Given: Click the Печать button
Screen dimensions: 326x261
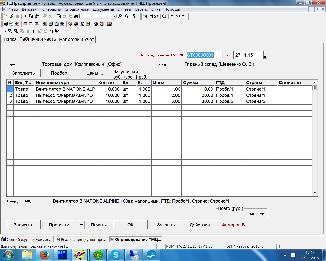Looking at the screenshot, I should click(x=98, y=225).
